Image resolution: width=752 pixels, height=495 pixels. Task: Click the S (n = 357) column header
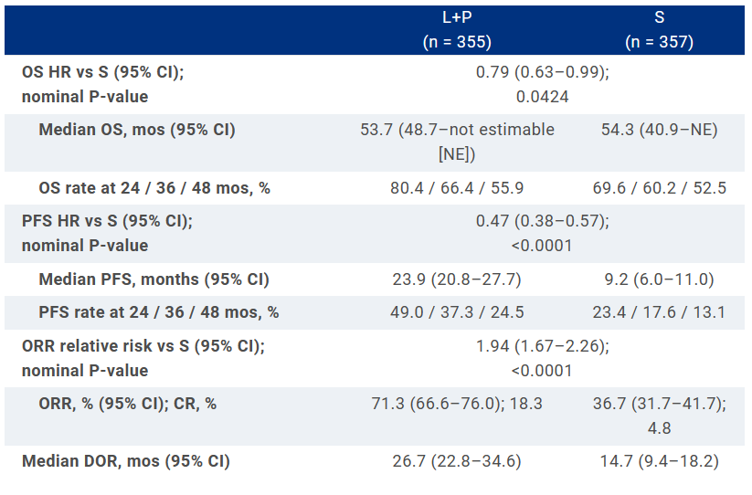(659, 30)
